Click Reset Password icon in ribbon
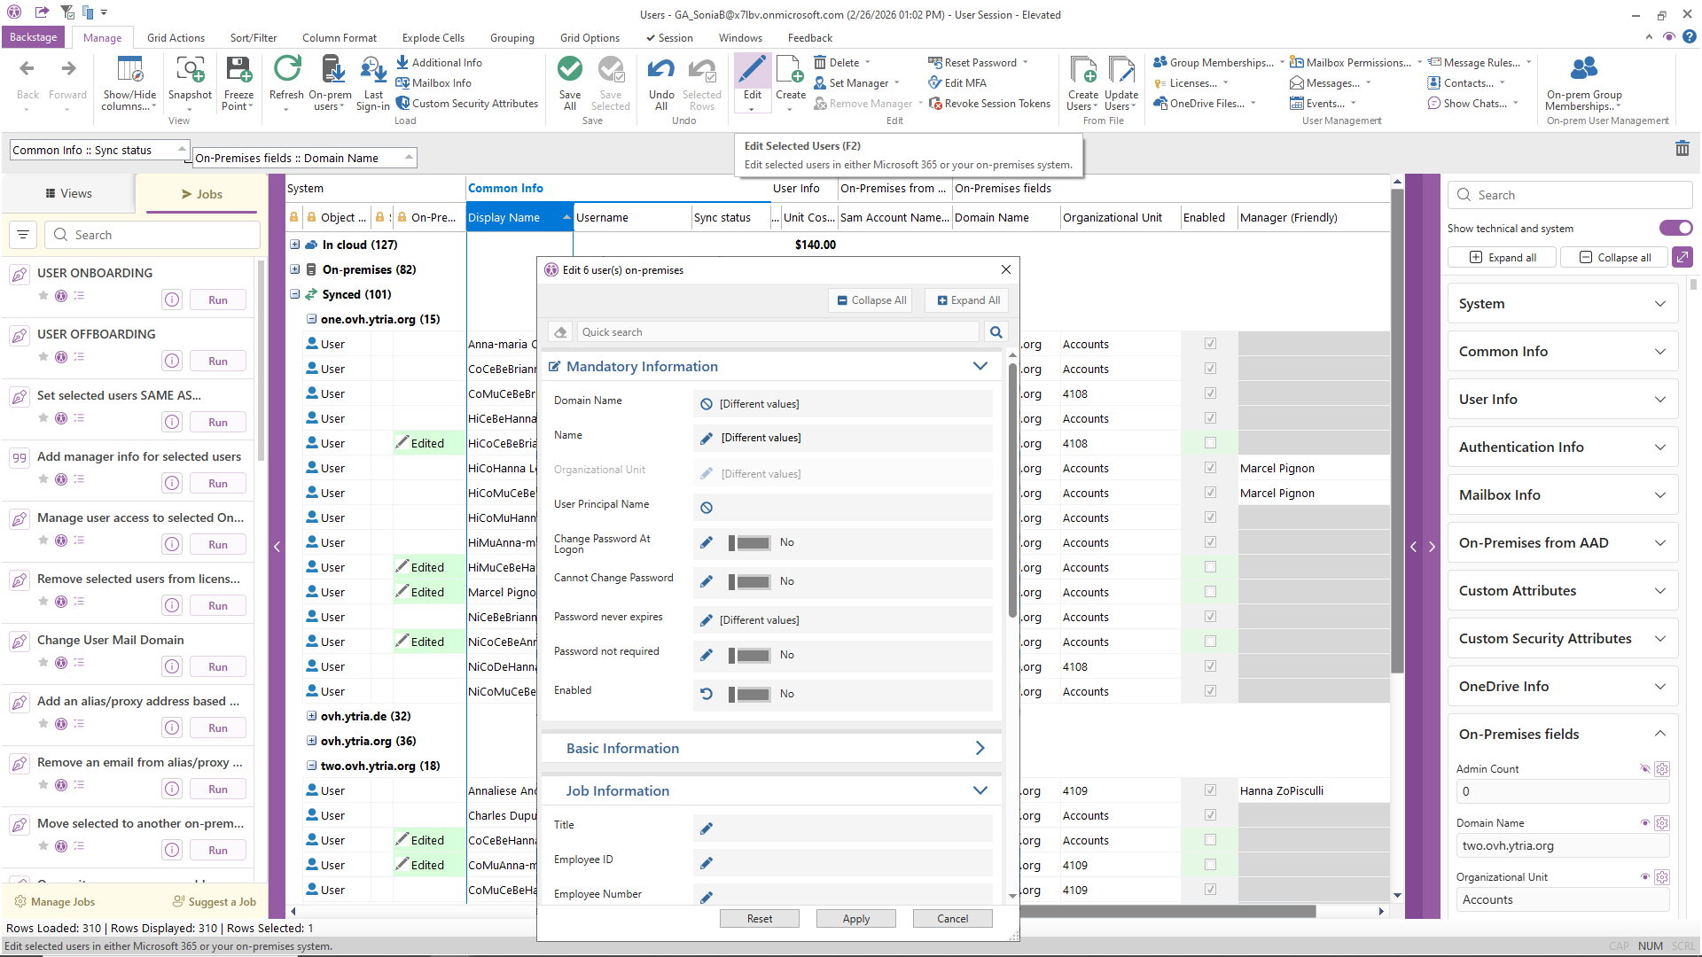Viewport: 1702px width, 957px height. coord(935,63)
